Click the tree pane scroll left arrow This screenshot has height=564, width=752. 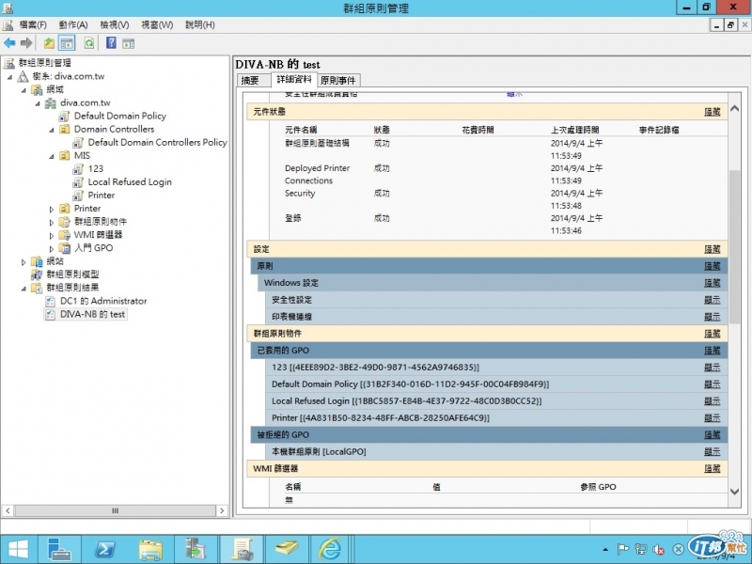[8, 510]
